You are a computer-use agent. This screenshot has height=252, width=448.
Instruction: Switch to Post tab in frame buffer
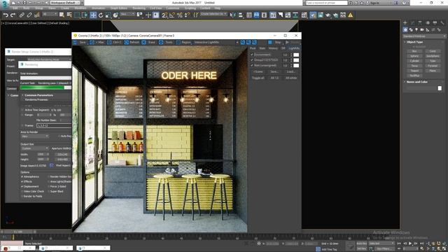253,48
